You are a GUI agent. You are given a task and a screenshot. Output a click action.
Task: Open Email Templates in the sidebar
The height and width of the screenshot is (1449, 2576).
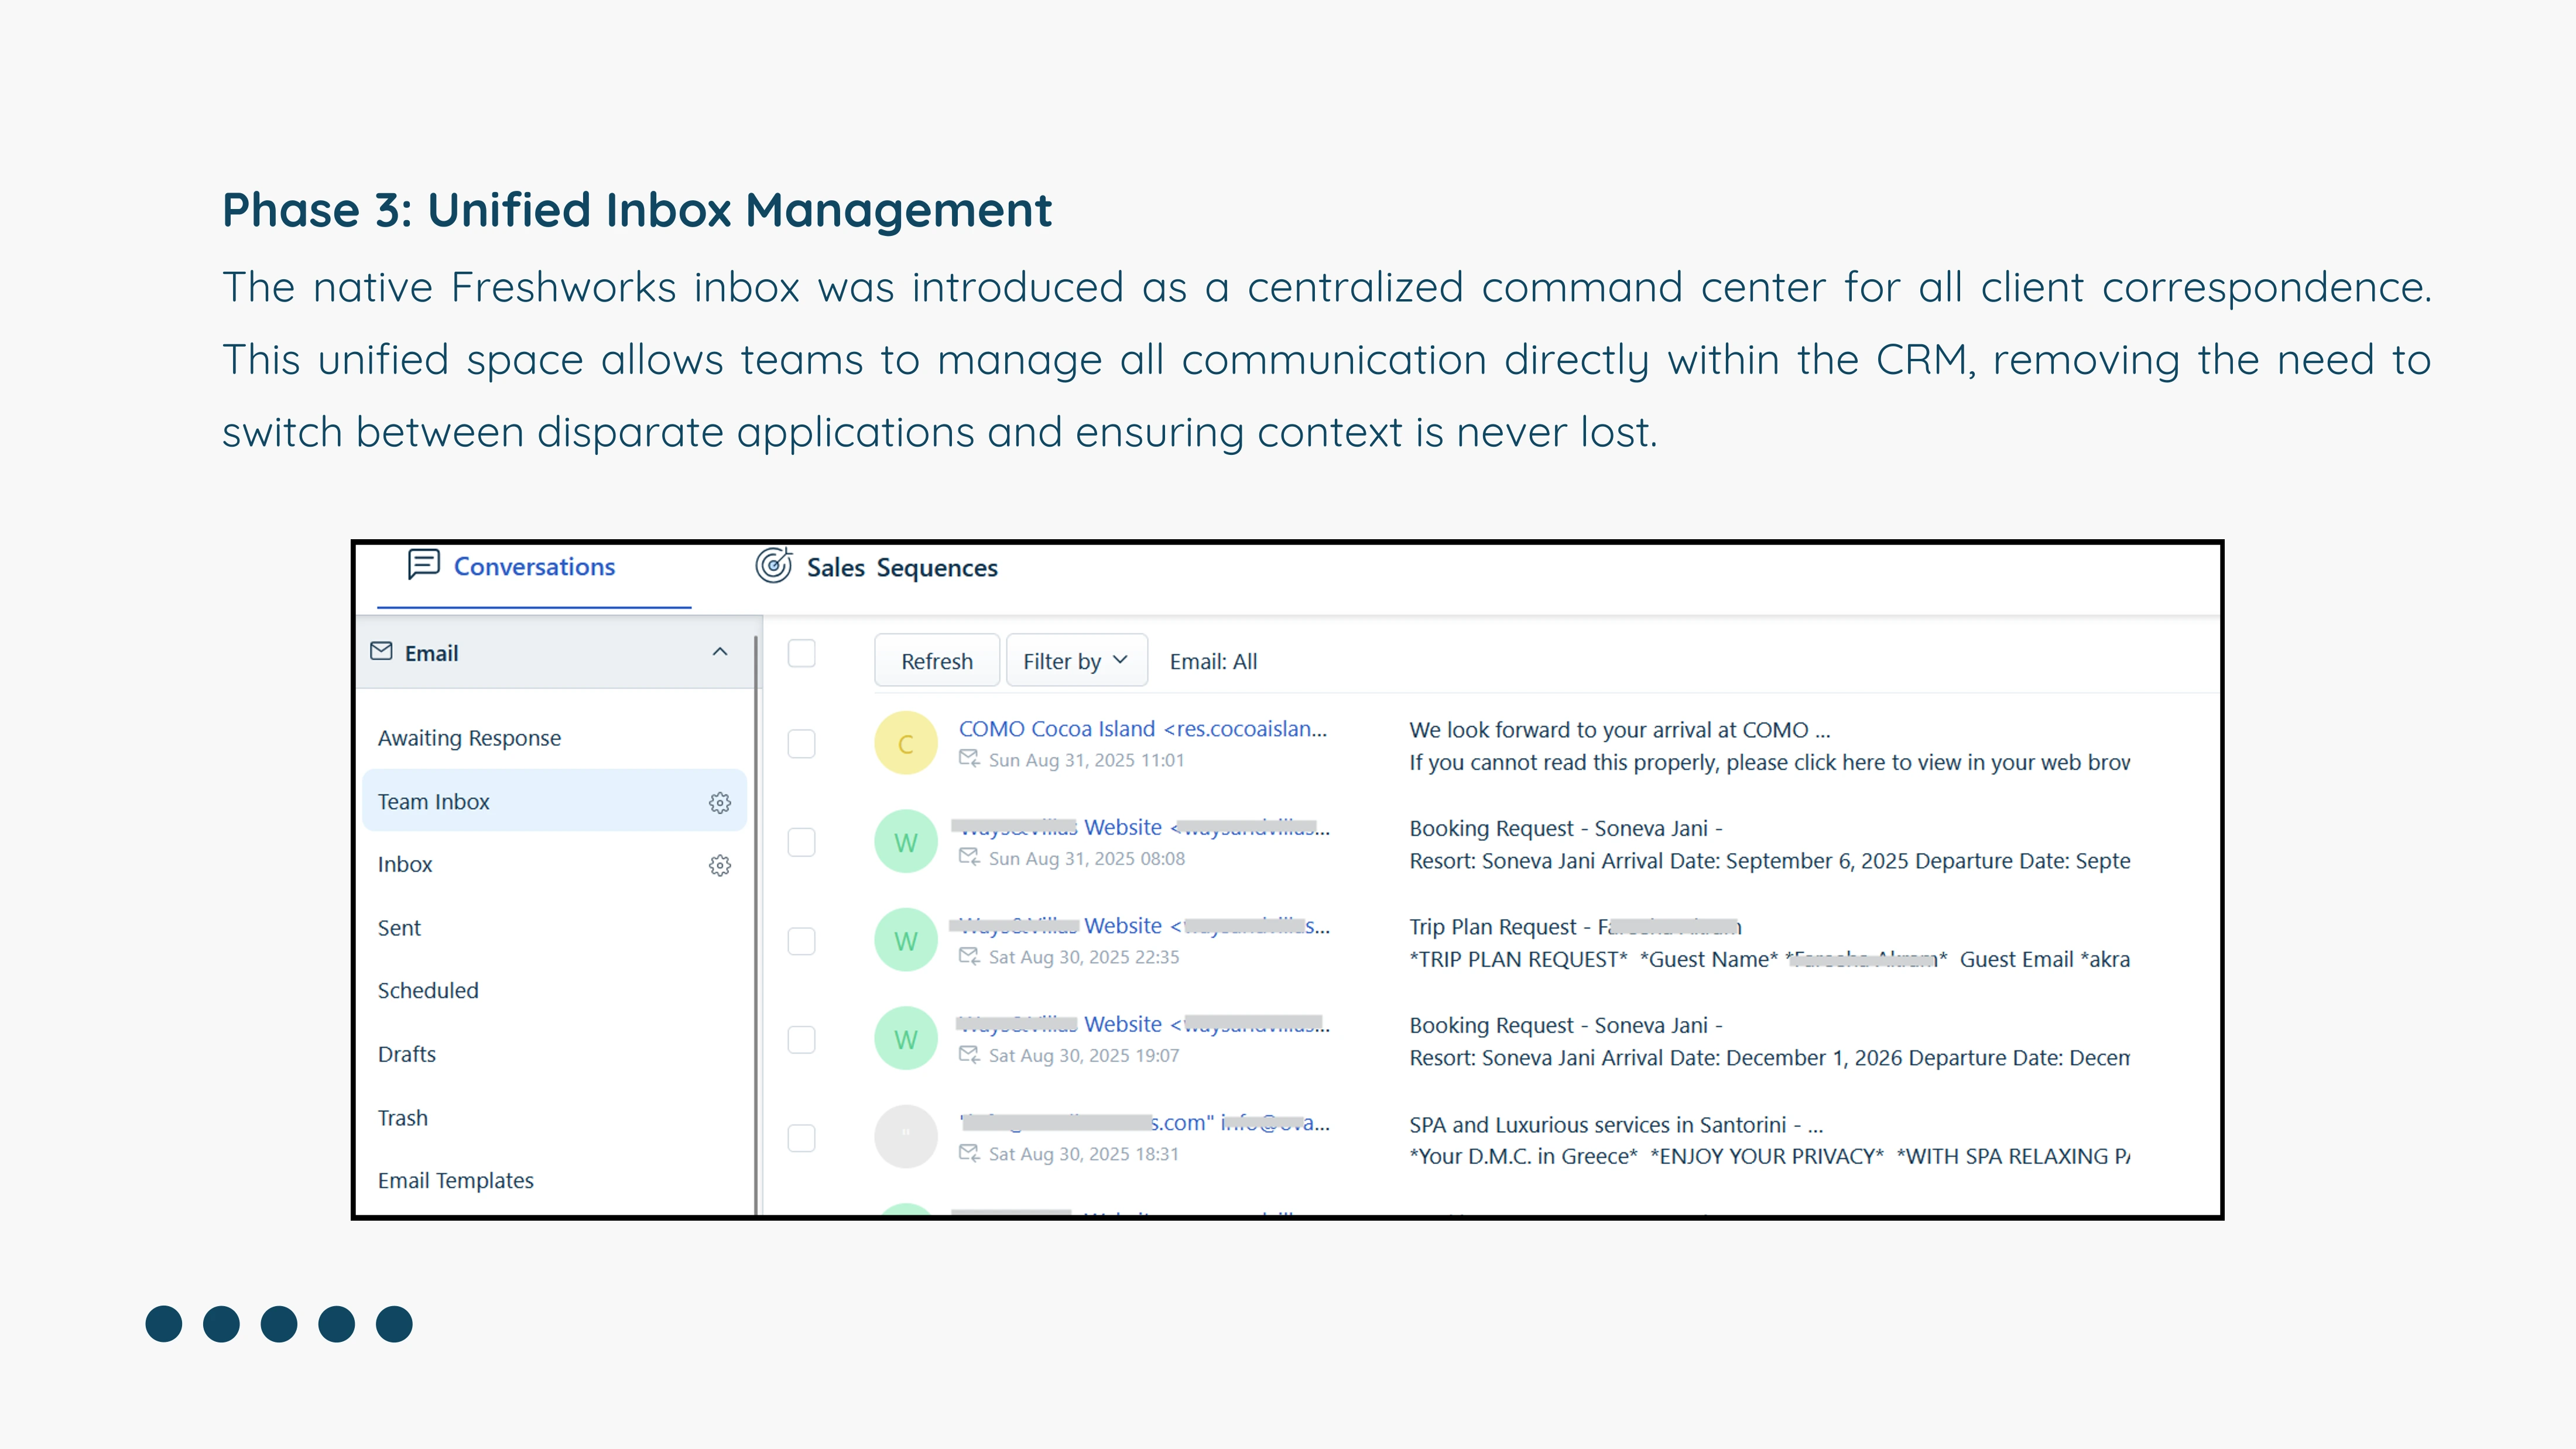tap(455, 1180)
